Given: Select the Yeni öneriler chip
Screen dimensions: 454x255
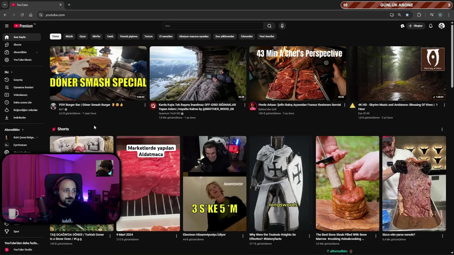Looking at the screenshot, I should [x=267, y=36].
